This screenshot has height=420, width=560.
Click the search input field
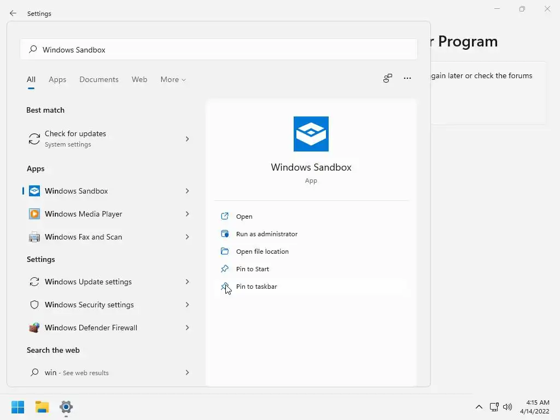click(x=219, y=49)
